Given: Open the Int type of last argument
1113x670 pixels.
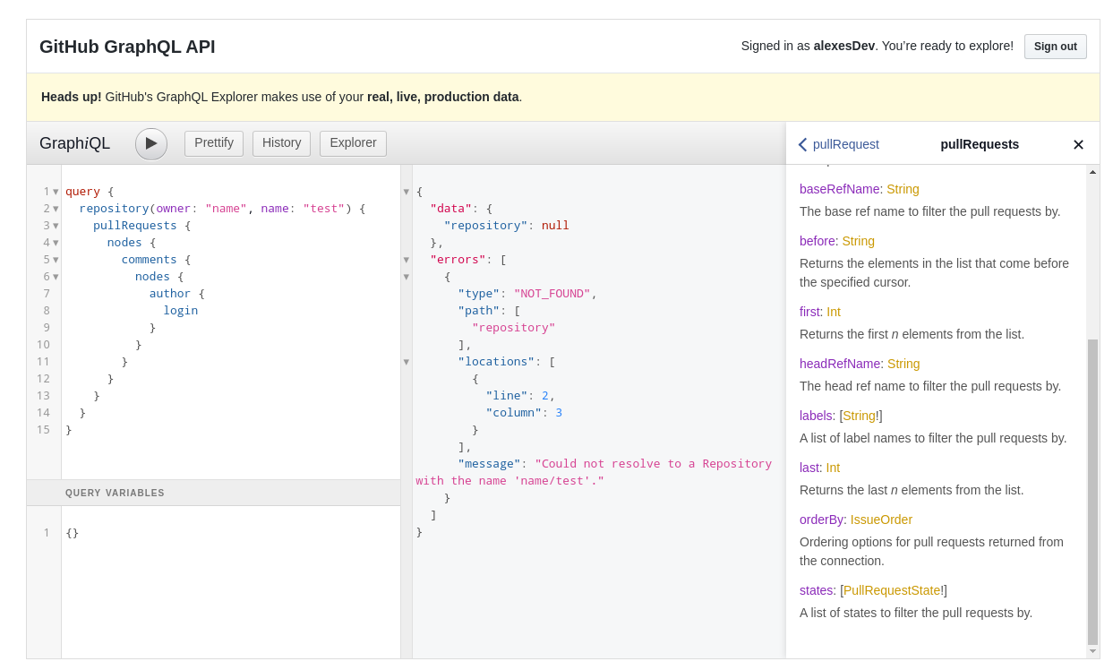Looking at the screenshot, I should (x=833, y=468).
